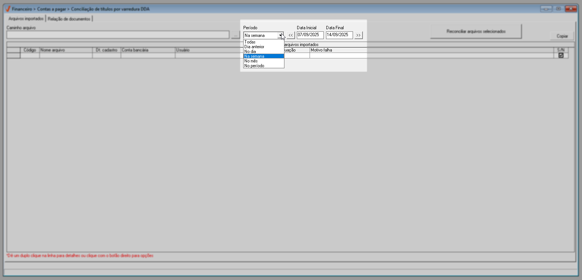Click the 'Usuário' column header
This screenshot has width=582, height=280.
pos(208,50)
